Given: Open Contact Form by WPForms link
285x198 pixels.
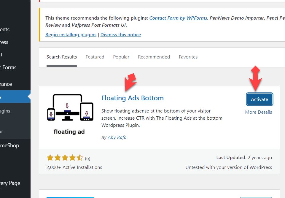Looking at the screenshot, I should 178,18.
